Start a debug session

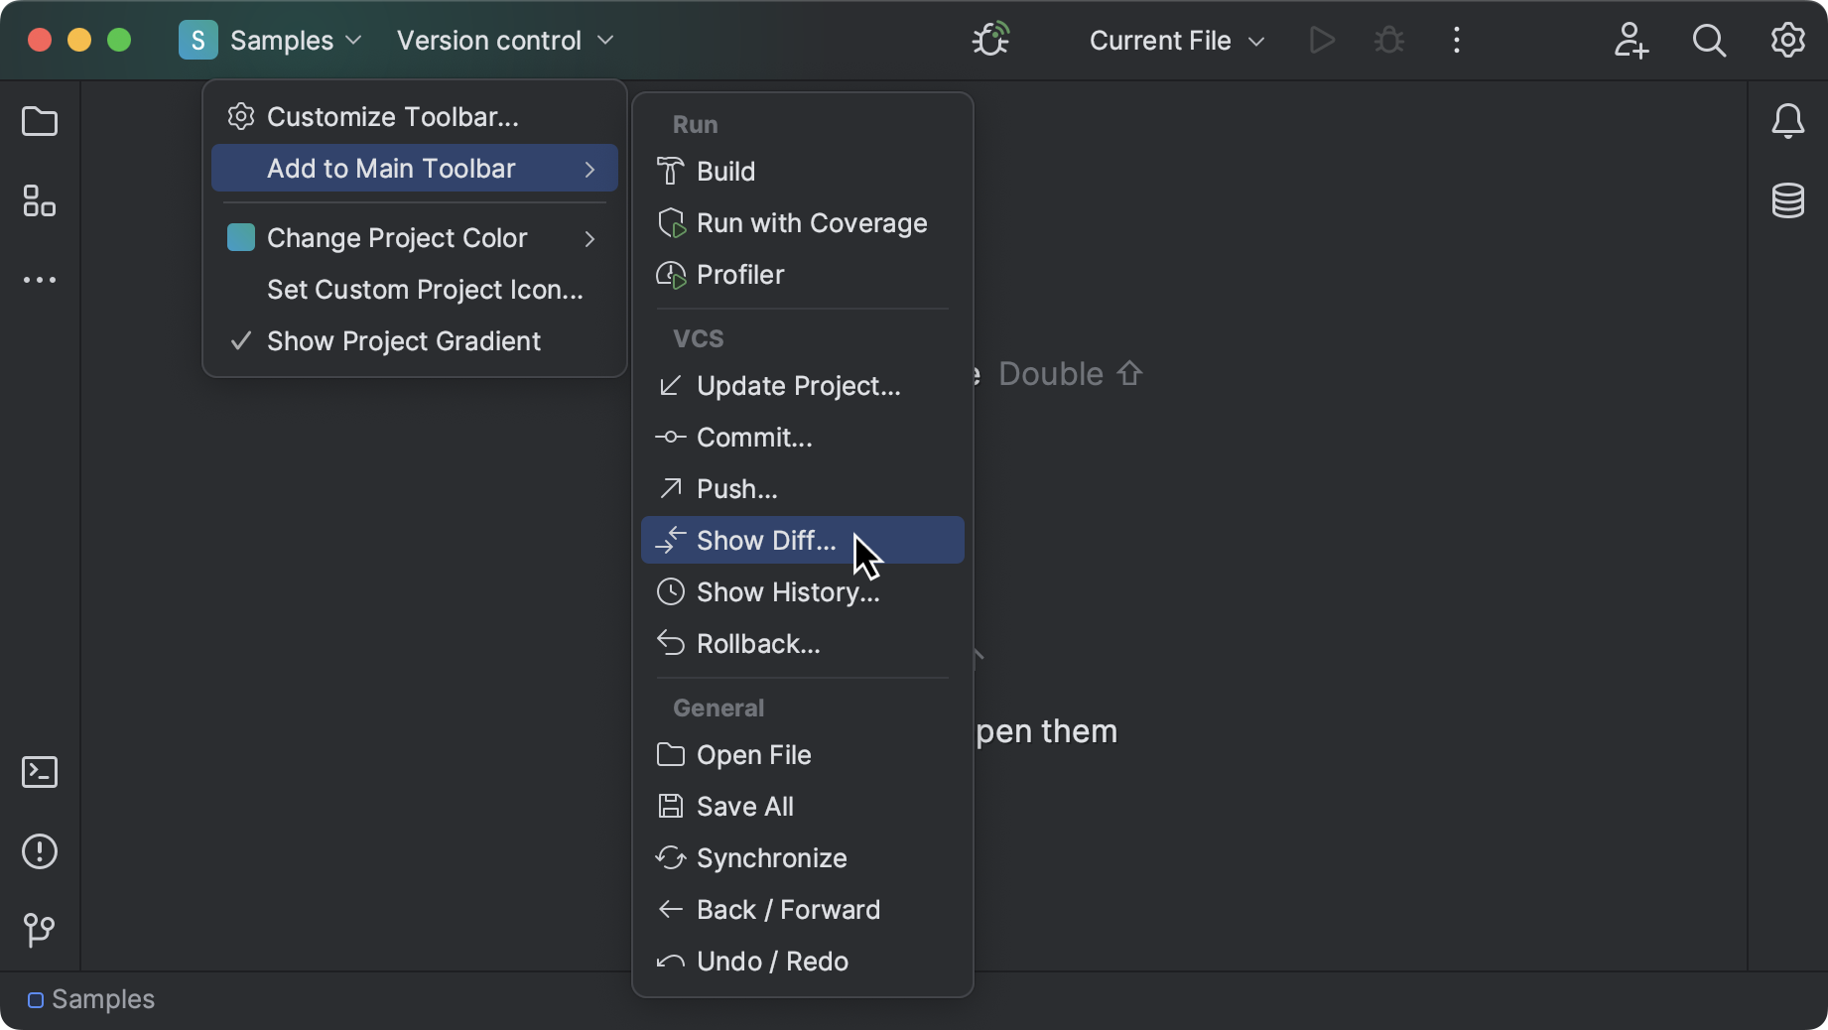click(x=1387, y=40)
